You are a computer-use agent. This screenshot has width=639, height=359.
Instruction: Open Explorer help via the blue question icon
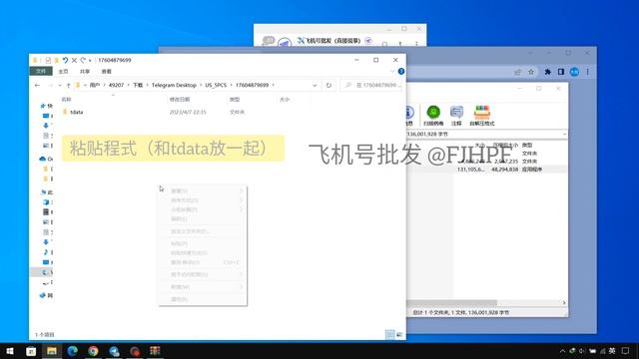click(x=401, y=71)
